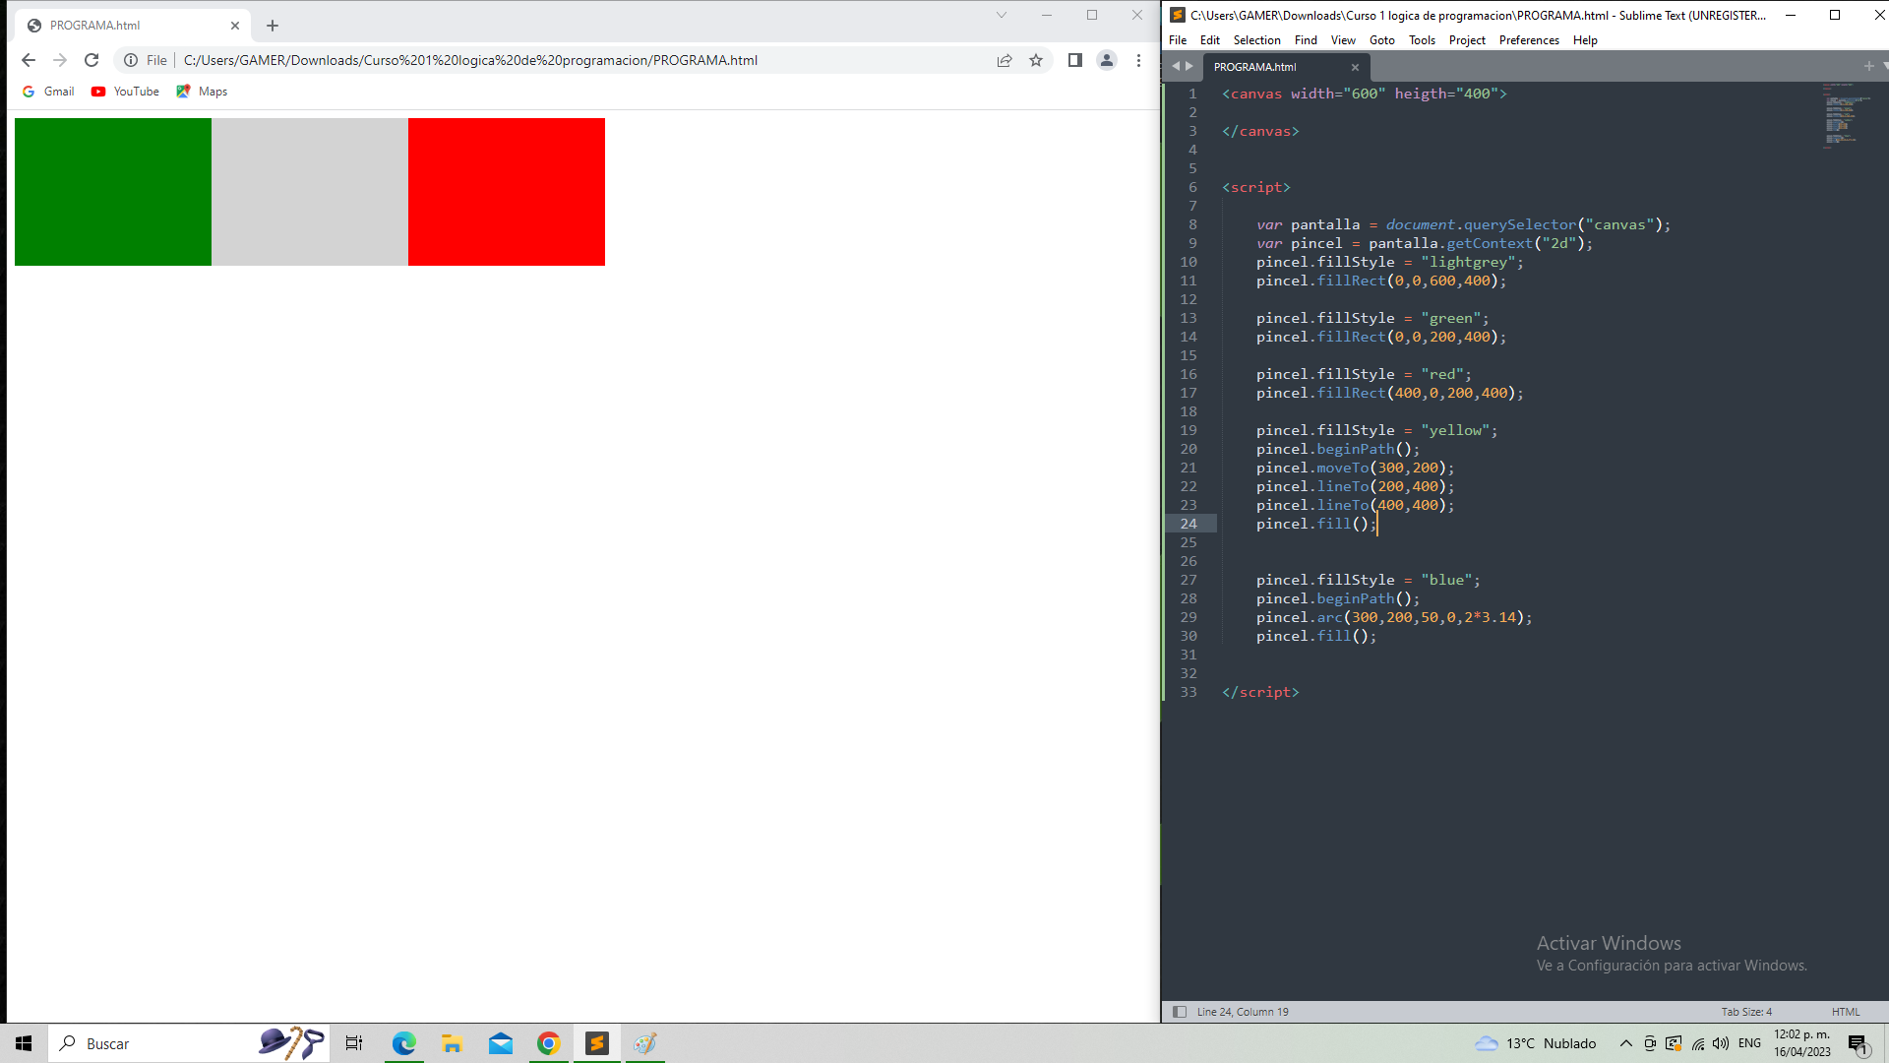Expand the Preferences menu in Sublime Text

point(1528,39)
